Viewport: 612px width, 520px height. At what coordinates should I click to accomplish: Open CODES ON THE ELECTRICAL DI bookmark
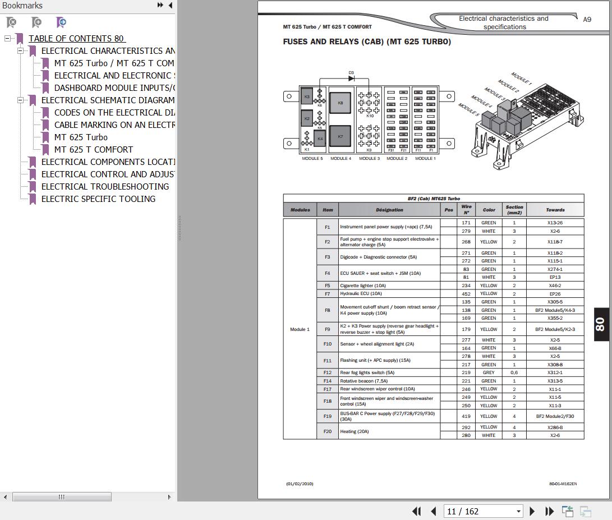114,112
